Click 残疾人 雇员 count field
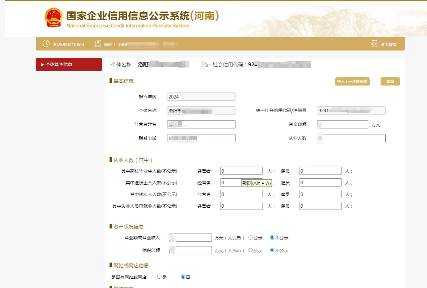Screen dimensions: 427x288 [x=320, y=194]
